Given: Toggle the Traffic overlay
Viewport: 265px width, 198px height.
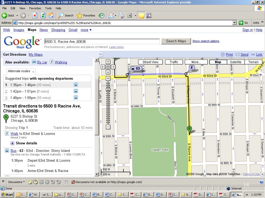Looking at the screenshot, I should click(x=174, y=62).
